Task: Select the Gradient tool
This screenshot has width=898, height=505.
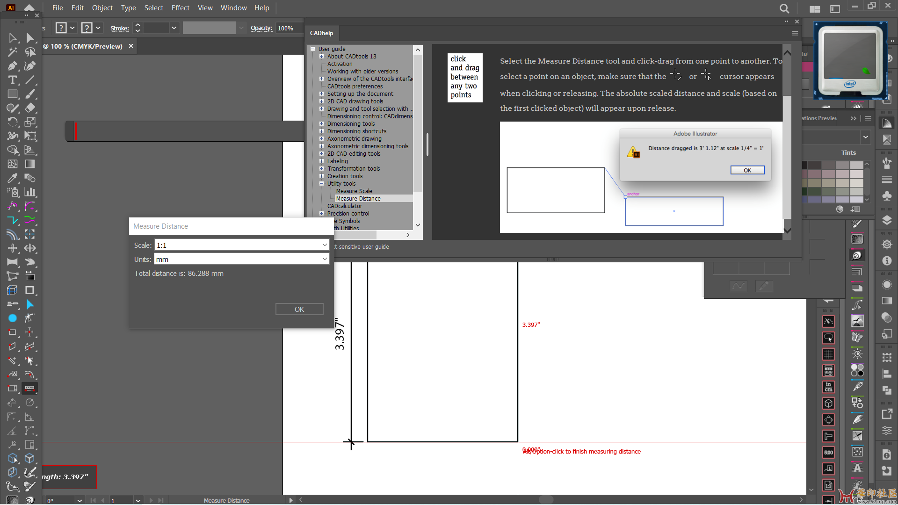Action: [x=30, y=164]
